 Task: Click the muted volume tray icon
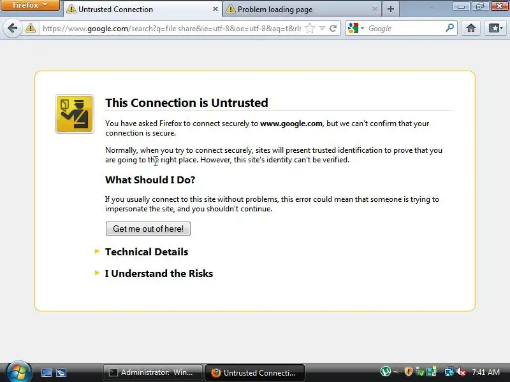coord(461,372)
